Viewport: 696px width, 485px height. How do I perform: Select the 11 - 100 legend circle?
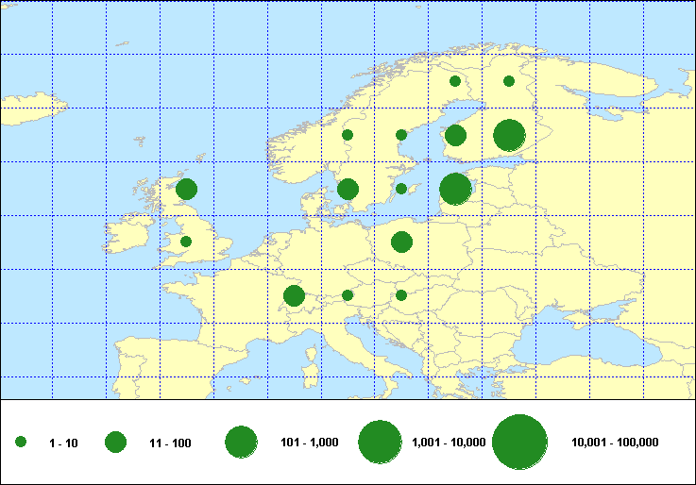pos(115,442)
